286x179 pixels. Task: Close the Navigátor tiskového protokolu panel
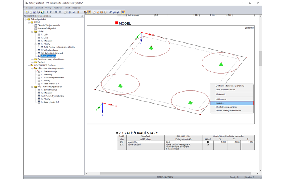[82, 16]
